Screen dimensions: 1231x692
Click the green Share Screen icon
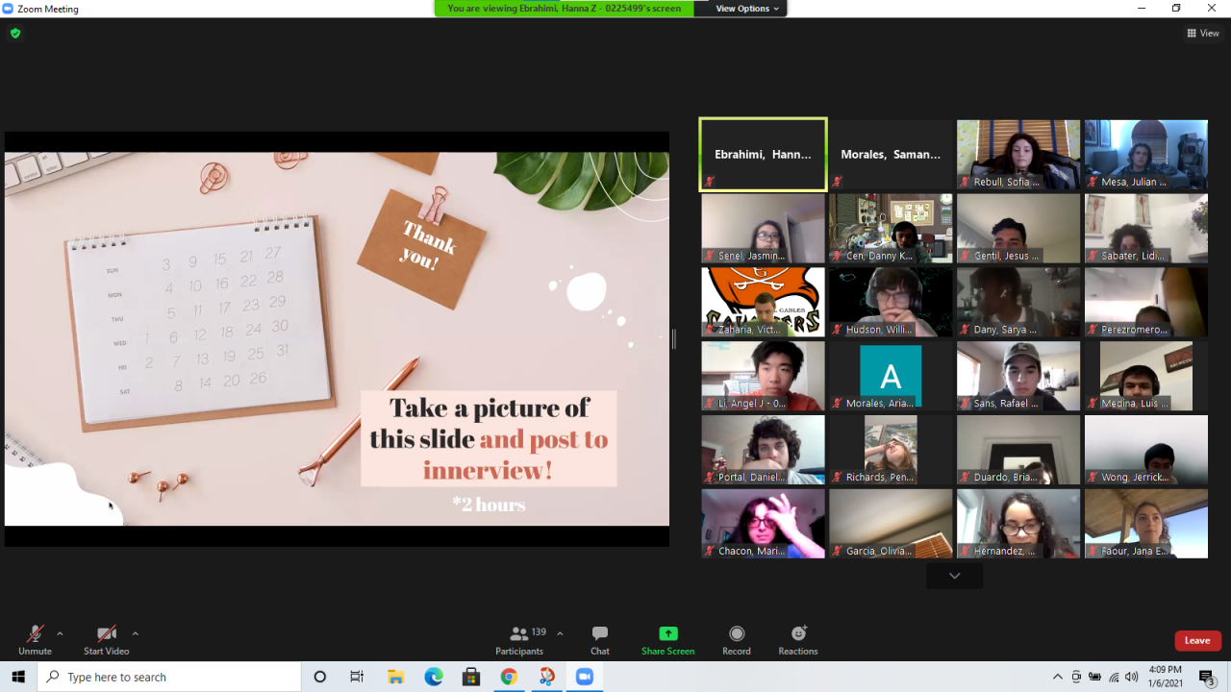[x=667, y=633]
